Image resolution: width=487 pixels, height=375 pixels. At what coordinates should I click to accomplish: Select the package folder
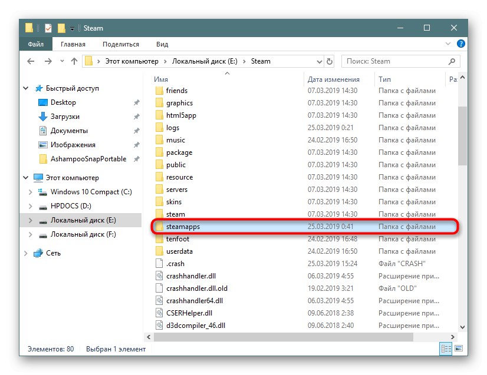(x=179, y=152)
